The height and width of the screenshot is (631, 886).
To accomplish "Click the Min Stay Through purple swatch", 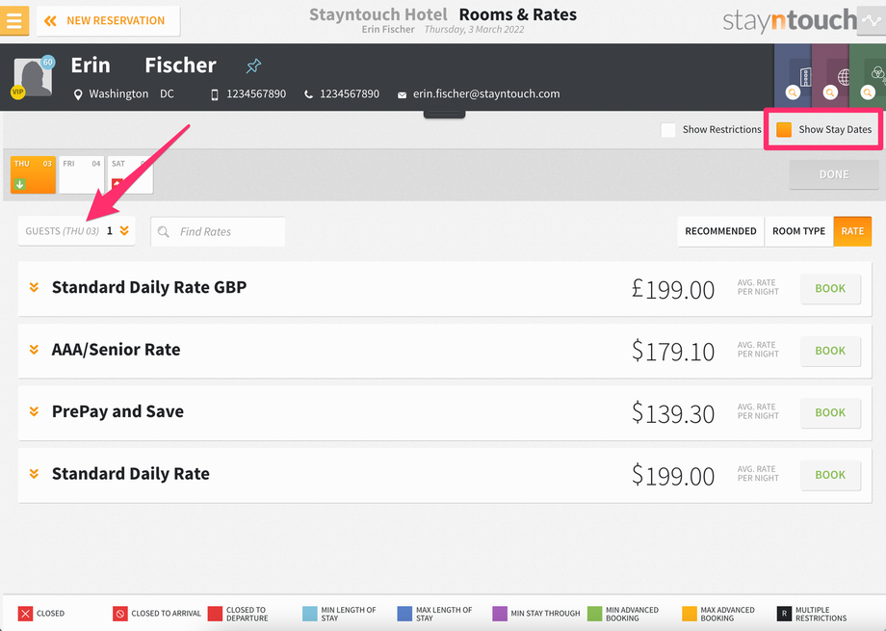I will coord(500,614).
